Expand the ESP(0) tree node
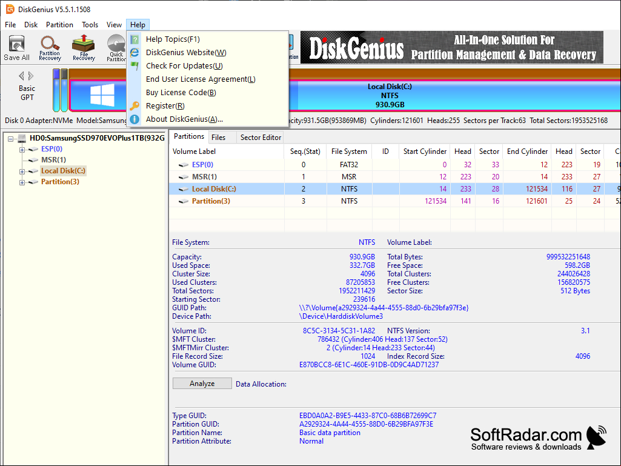The height and width of the screenshot is (466, 621). click(22, 150)
